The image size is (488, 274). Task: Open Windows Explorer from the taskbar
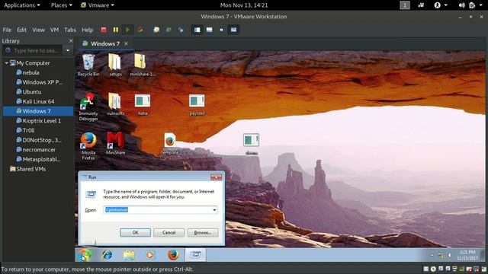coord(129,255)
